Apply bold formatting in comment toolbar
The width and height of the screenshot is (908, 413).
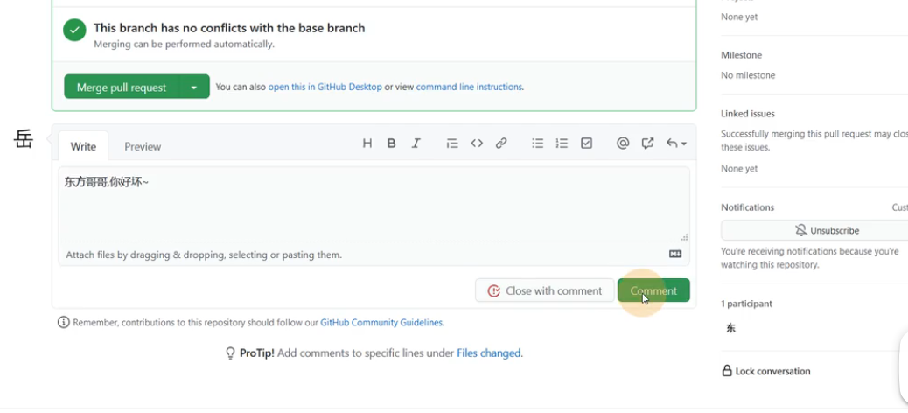[392, 143]
